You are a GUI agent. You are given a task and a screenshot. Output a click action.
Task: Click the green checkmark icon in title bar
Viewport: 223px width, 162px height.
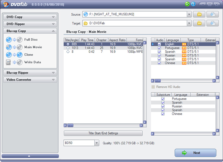(187, 4)
